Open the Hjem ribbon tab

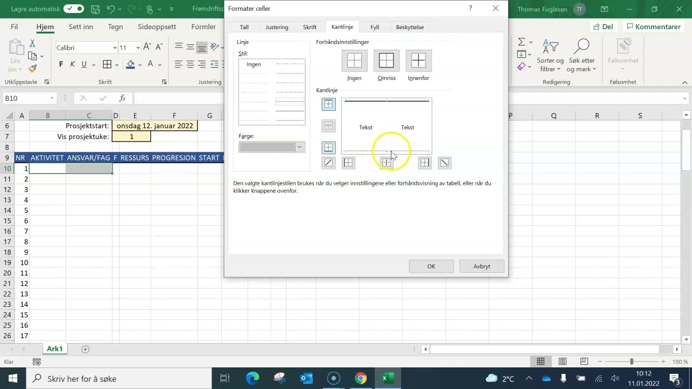45,27
